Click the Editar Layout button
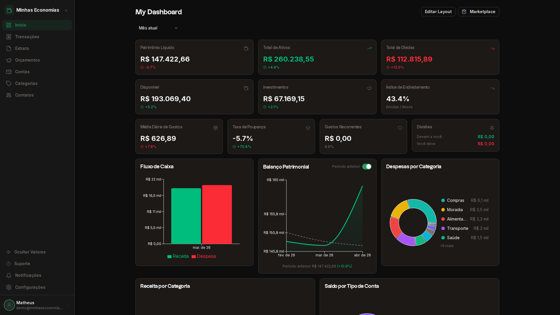This screenshot has height=315, width=560. (x=438, y=12)
